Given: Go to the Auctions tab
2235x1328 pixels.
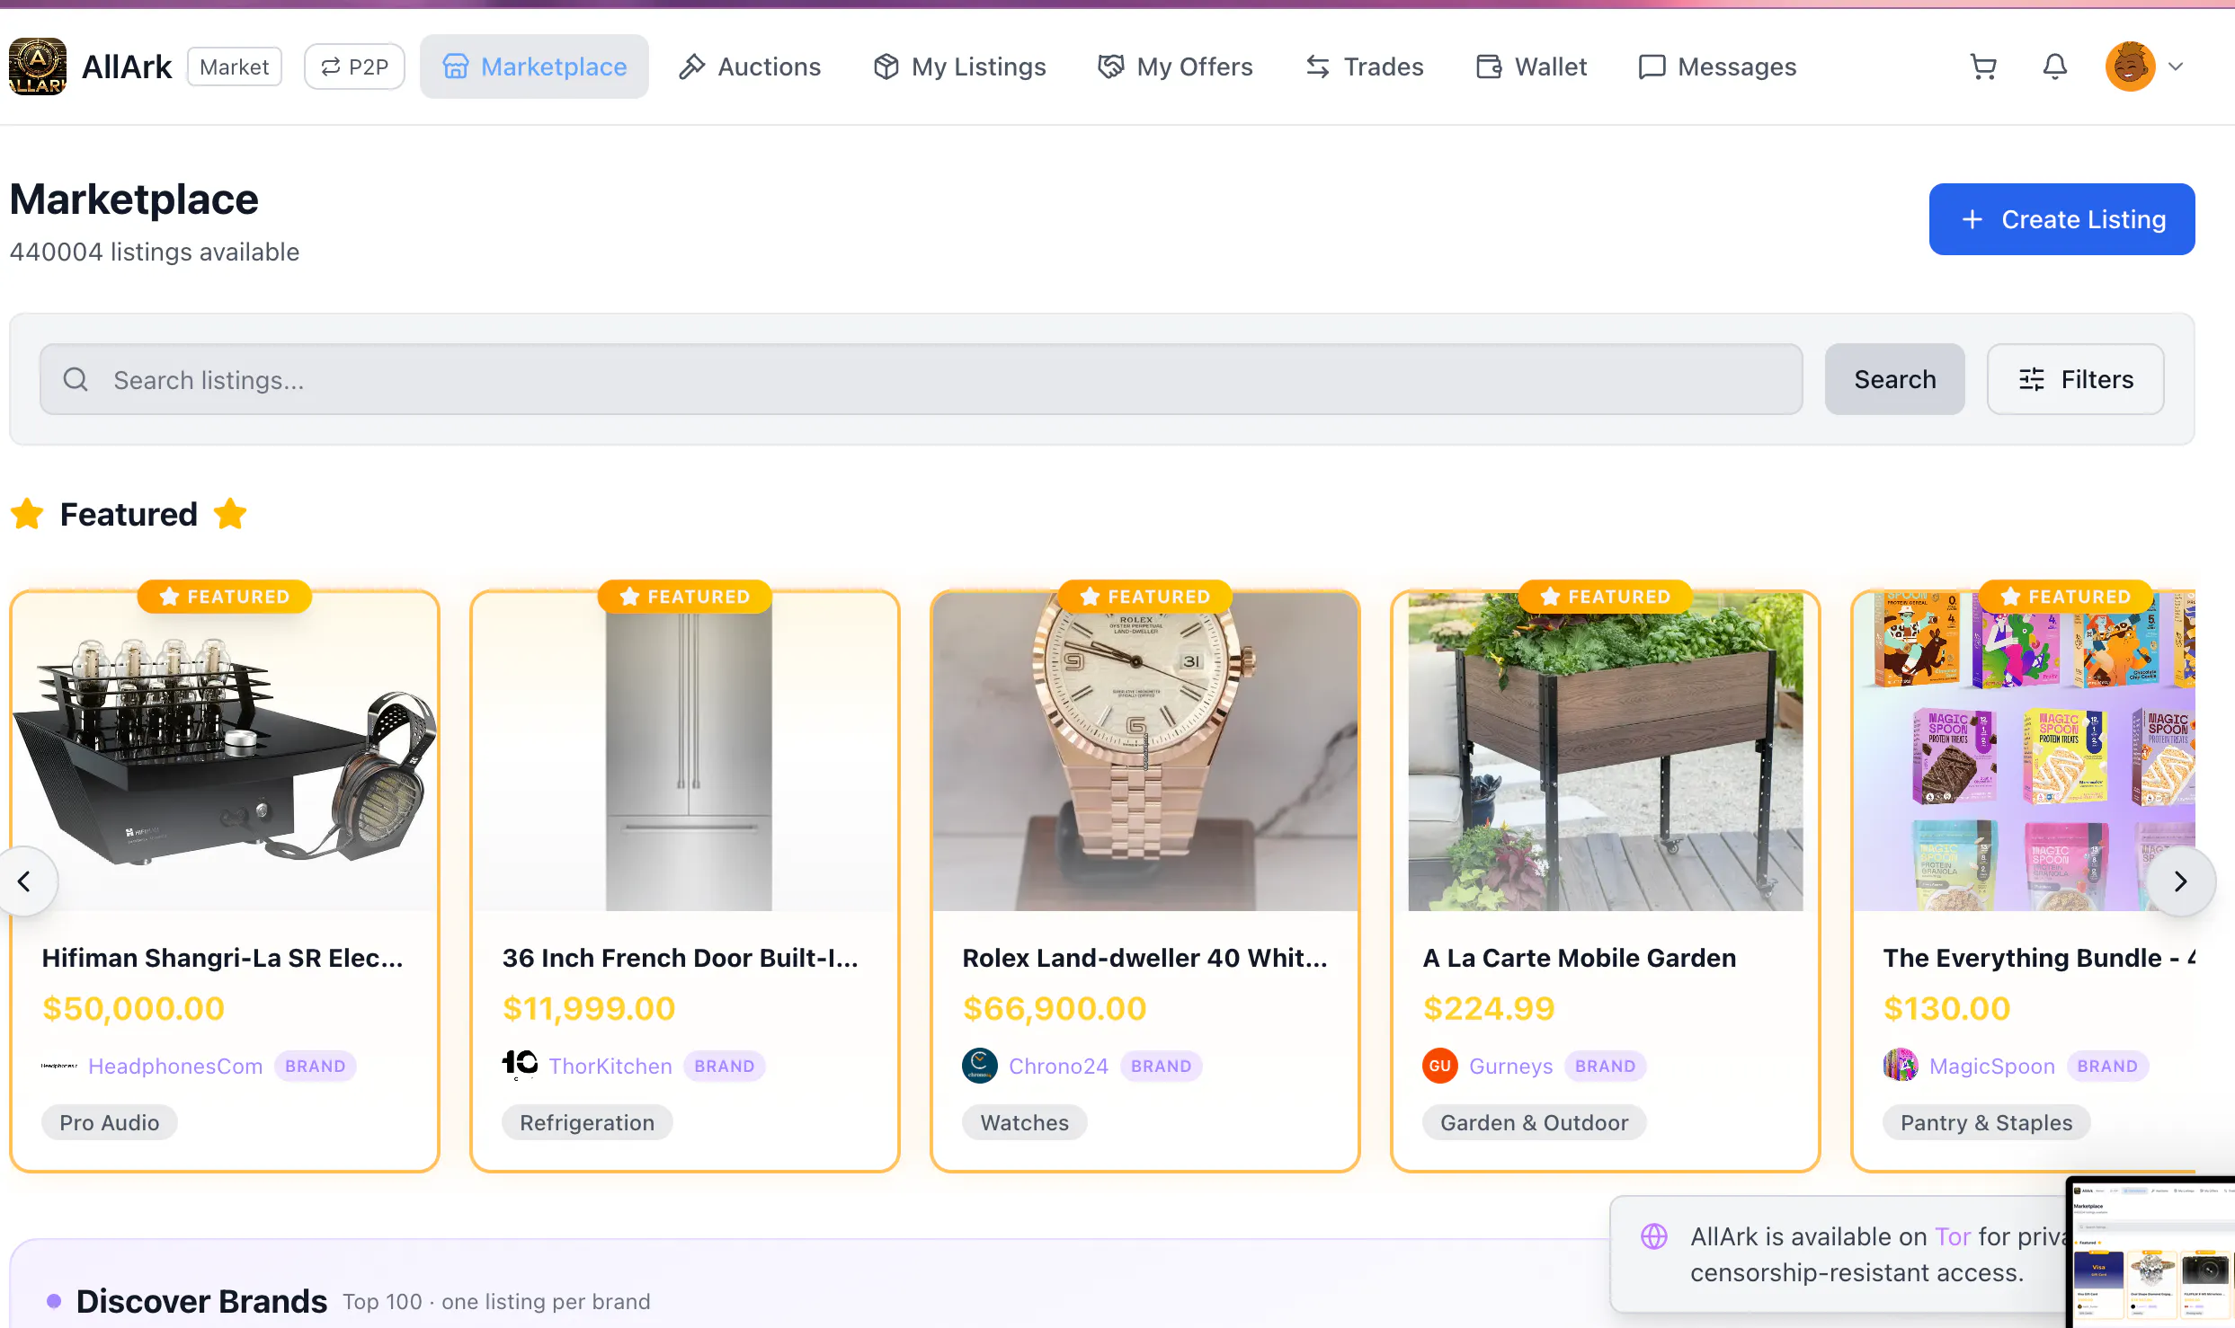Looking at the screenshot, I should pyautogui.click(x=750, y=66).
